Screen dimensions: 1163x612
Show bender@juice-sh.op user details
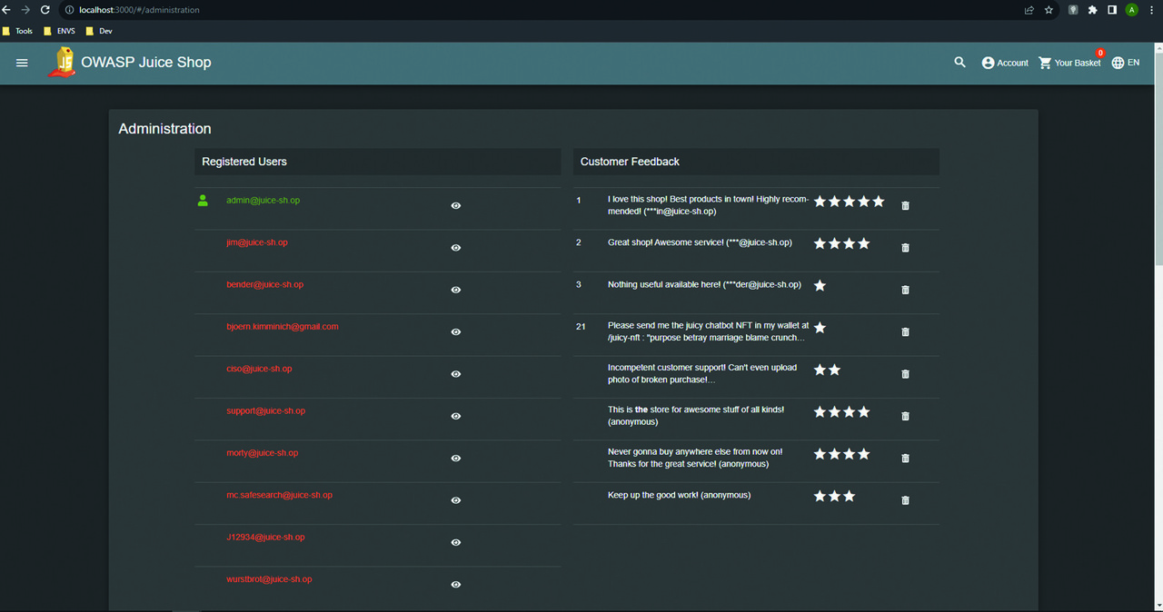[456, 290]
